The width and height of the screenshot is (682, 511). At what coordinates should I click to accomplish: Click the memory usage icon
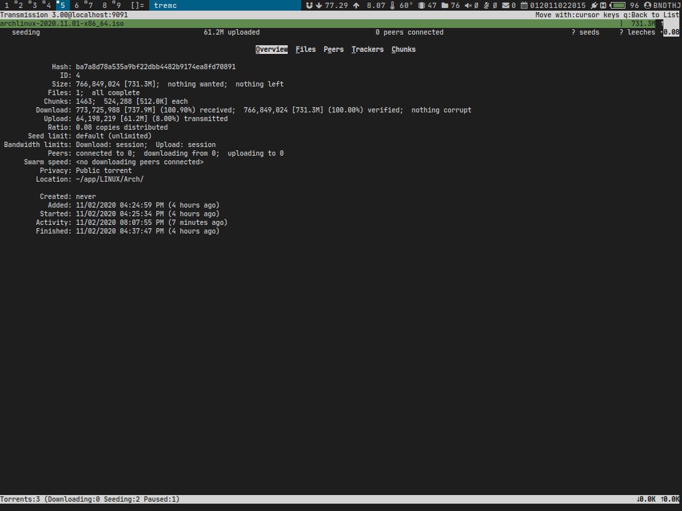point(421,5)
